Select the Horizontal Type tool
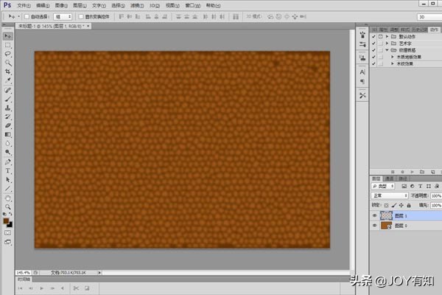This screenshot has width=442, height=295. [x=8, y=171]
